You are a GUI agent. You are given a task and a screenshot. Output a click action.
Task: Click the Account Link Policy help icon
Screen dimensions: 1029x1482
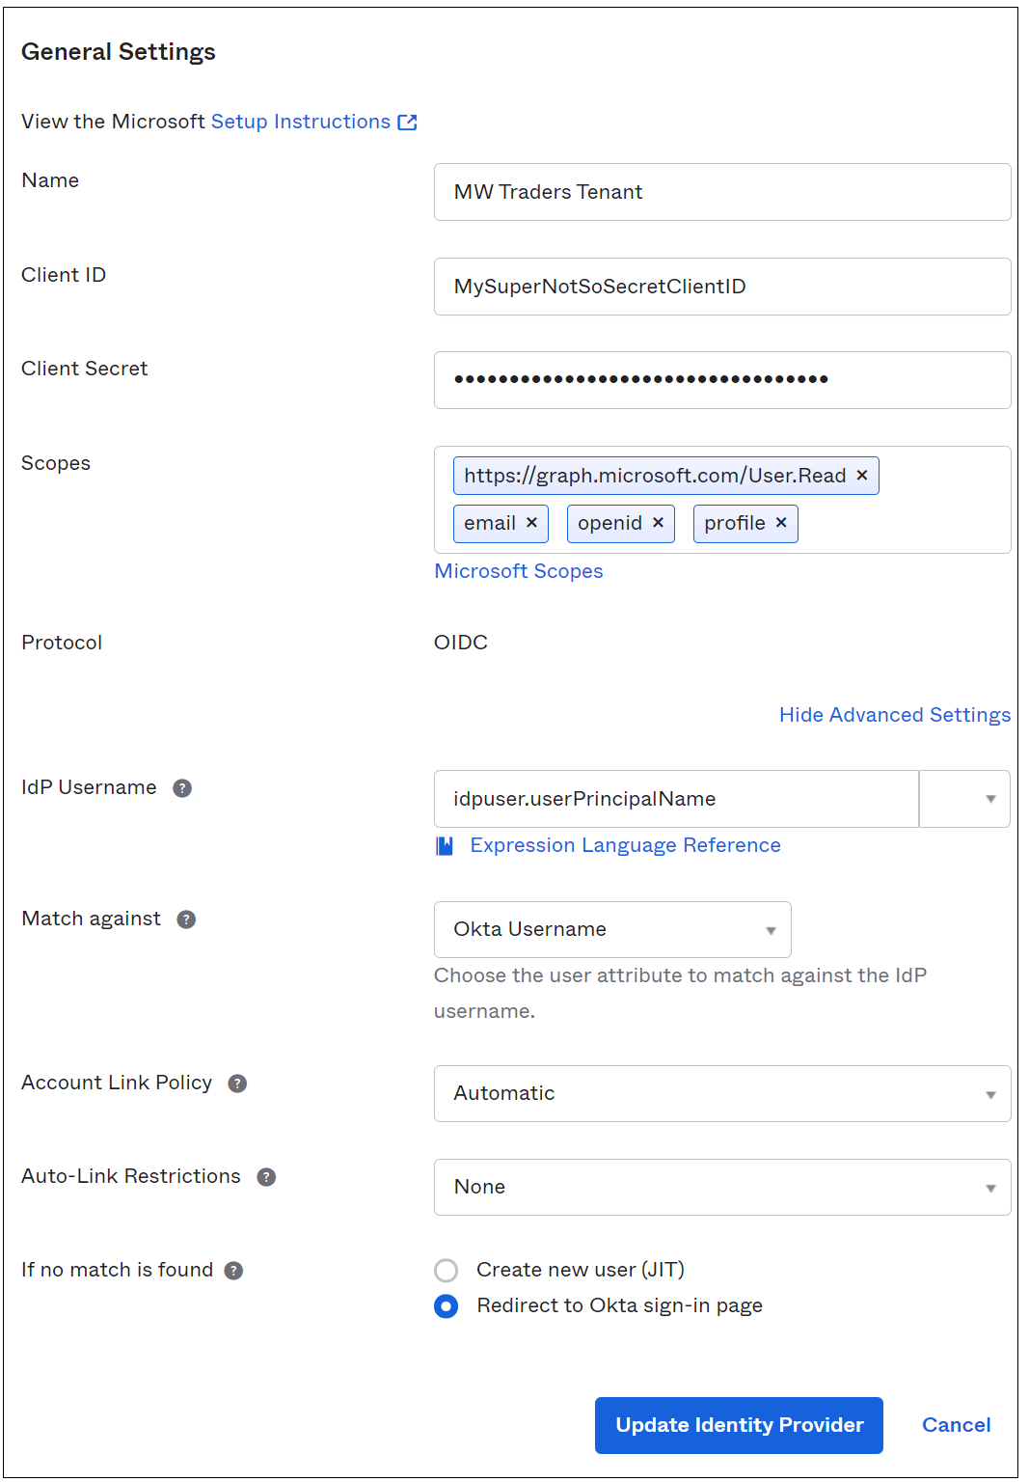(237, 1084)
